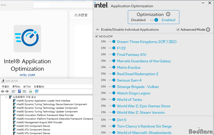Collapse the 소프트웨어 구성 요소 tree node
The width and height of the screenshot is (214, 135).
click(x=6, y=97)
